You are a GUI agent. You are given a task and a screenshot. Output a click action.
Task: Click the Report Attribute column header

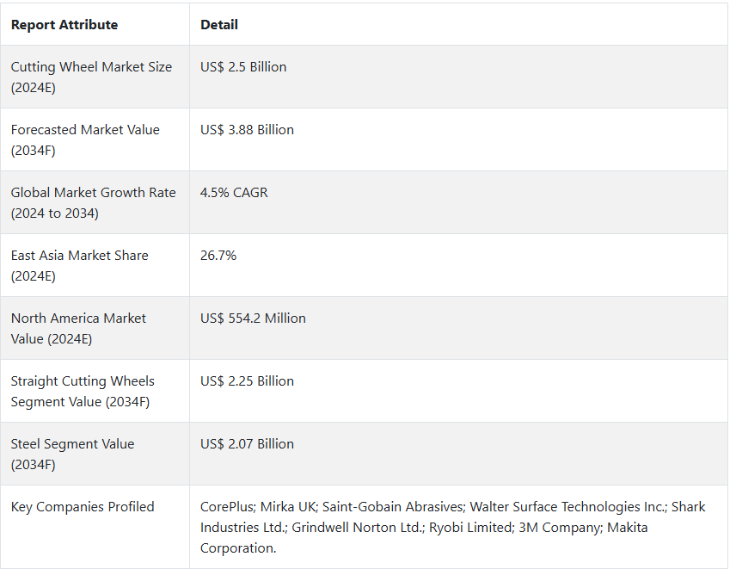64,25
